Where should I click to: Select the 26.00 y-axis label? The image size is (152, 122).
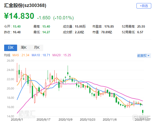(10, 61)
